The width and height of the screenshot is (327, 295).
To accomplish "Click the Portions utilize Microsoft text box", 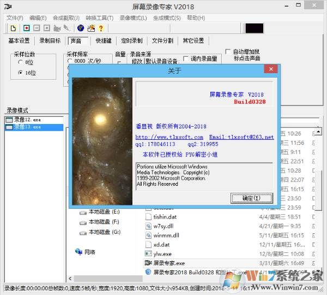I will pyautogui.click(x=204, y=176).
